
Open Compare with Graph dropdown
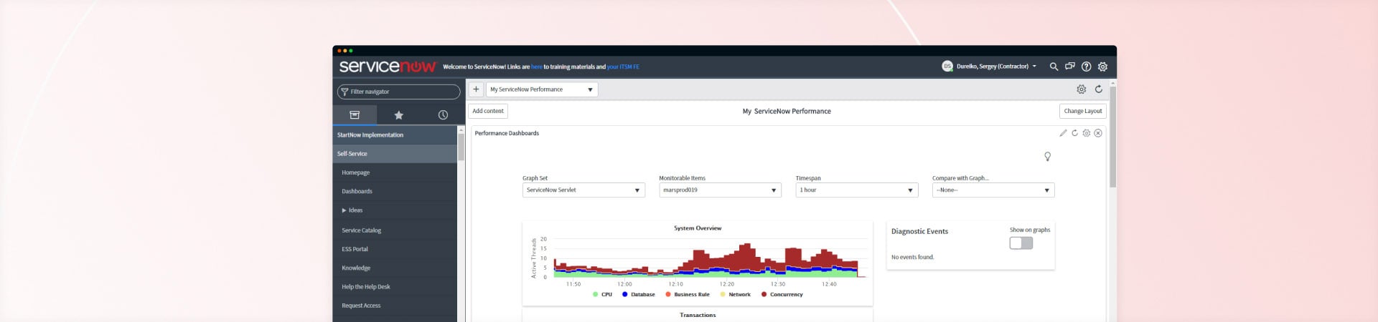coord(993,190)
